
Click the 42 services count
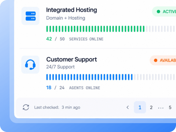(49, 39)
